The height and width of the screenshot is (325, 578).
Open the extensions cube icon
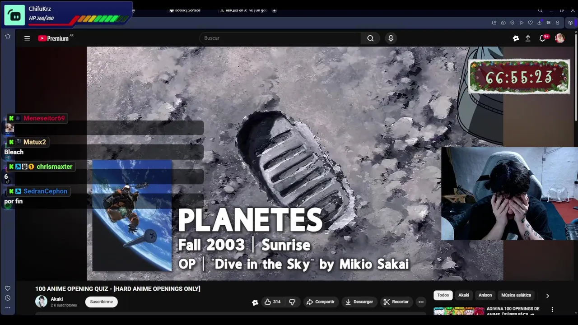[570, 23]
